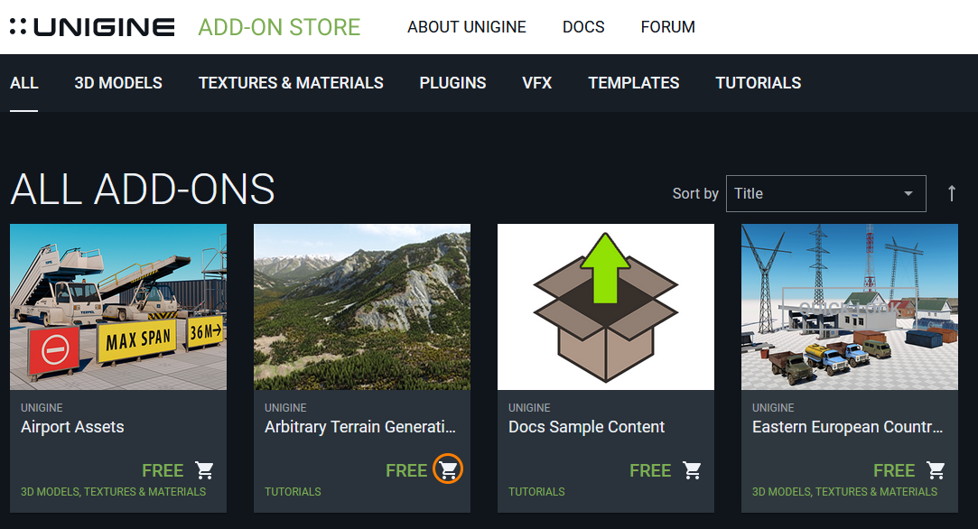
Task: Toggle sort direction arrow
Action: coord(951,193)
